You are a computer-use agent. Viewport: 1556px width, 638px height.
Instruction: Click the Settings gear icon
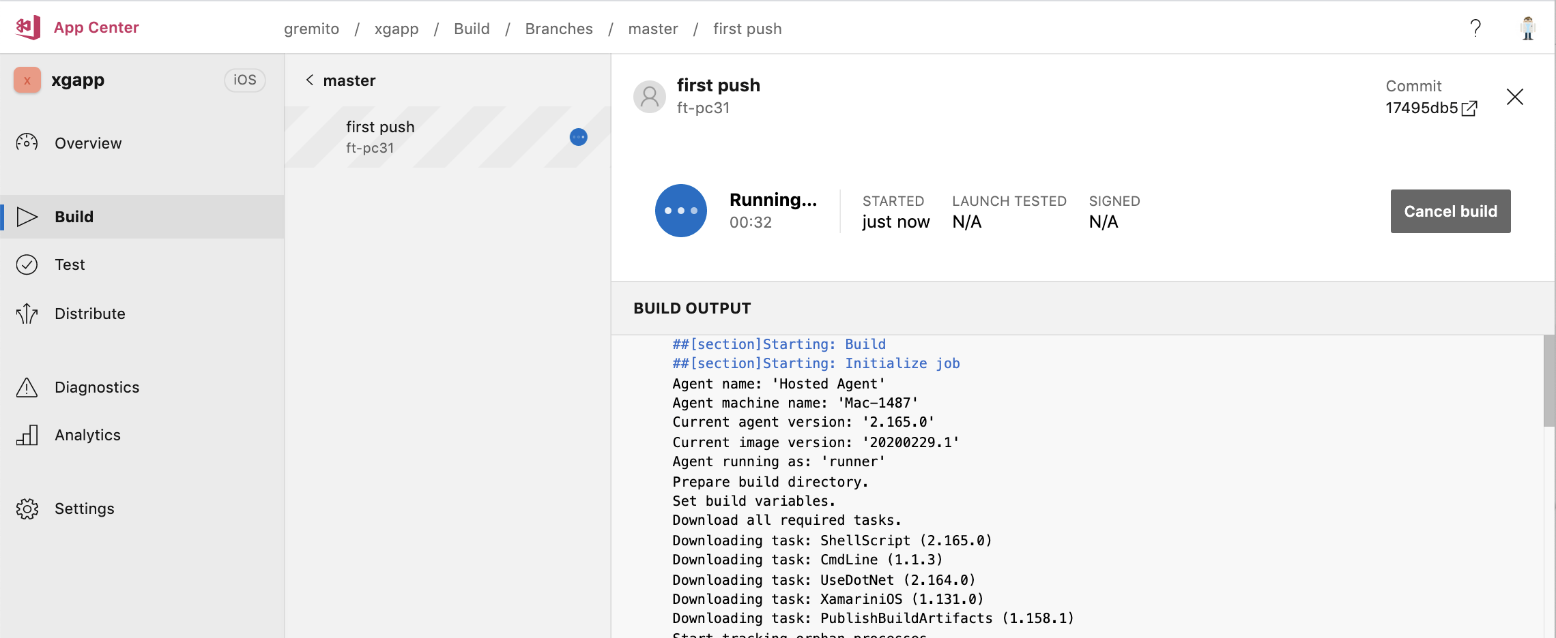point(27,508)
